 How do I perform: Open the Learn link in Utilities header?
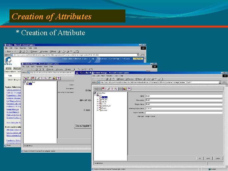[86, 59]
